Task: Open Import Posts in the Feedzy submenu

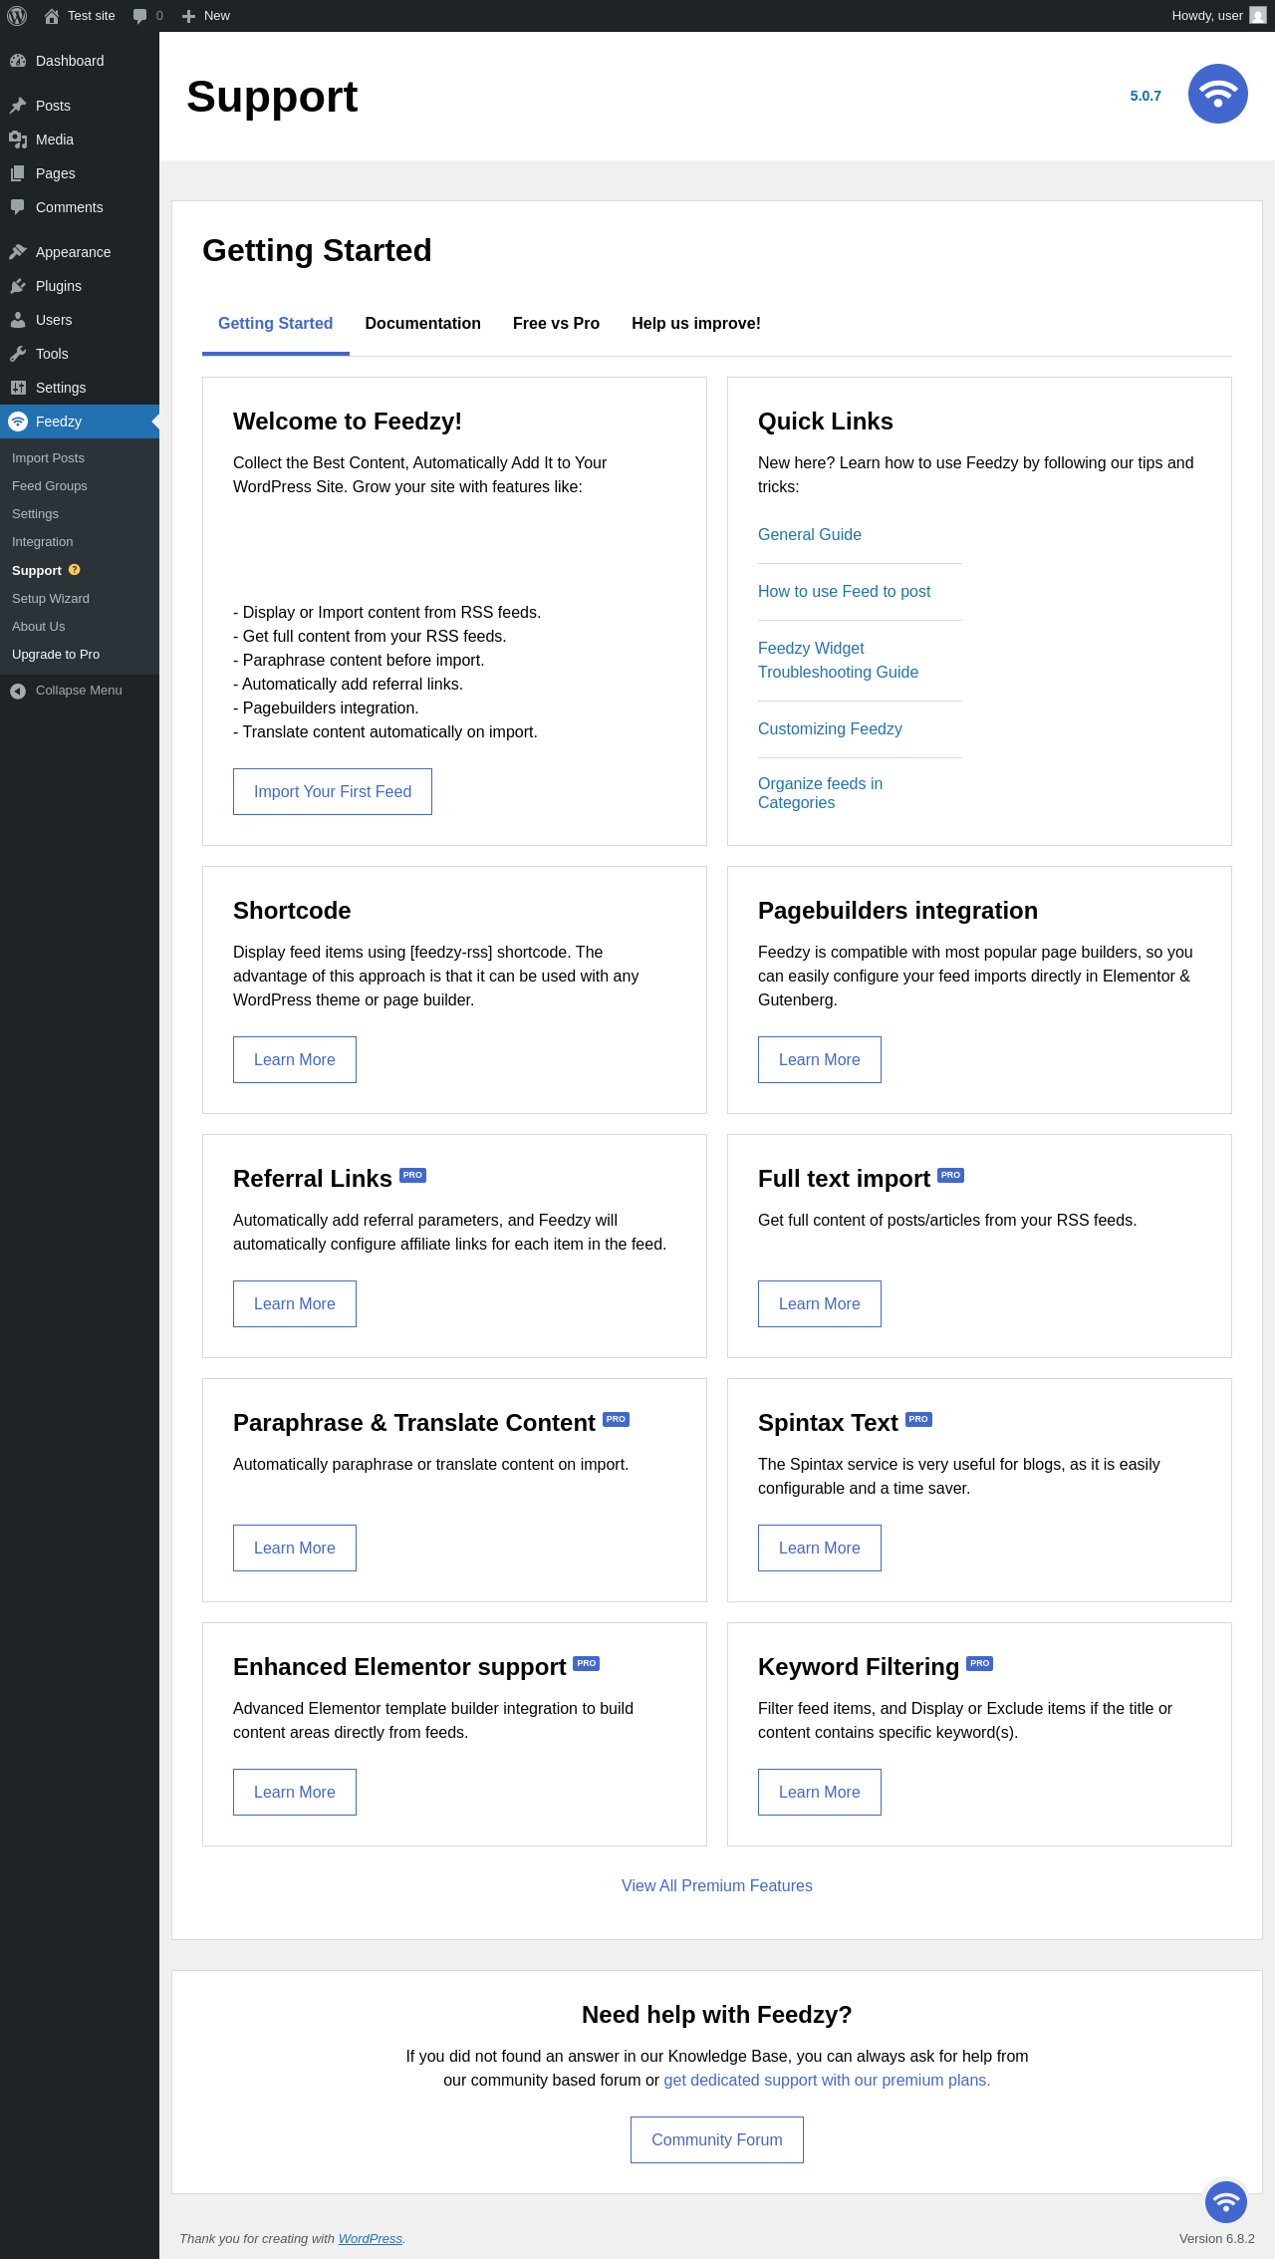Action: 48,458
